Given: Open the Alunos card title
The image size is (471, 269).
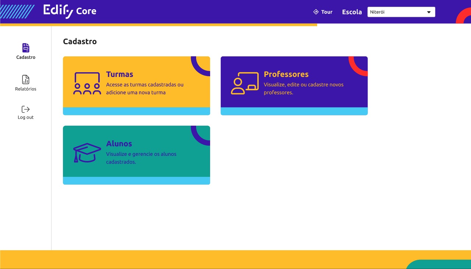Looking at the screenshot, I should click(x=119, y=144).
